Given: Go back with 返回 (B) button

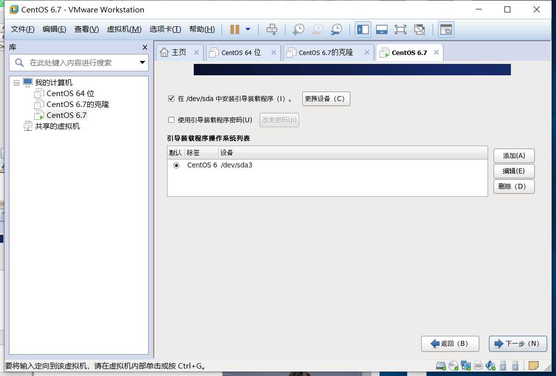Looking at the screenshot, I should 450,344.
